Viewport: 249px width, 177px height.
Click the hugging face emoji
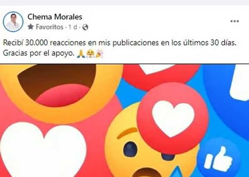pyautogui.click(x=90, y=54)
